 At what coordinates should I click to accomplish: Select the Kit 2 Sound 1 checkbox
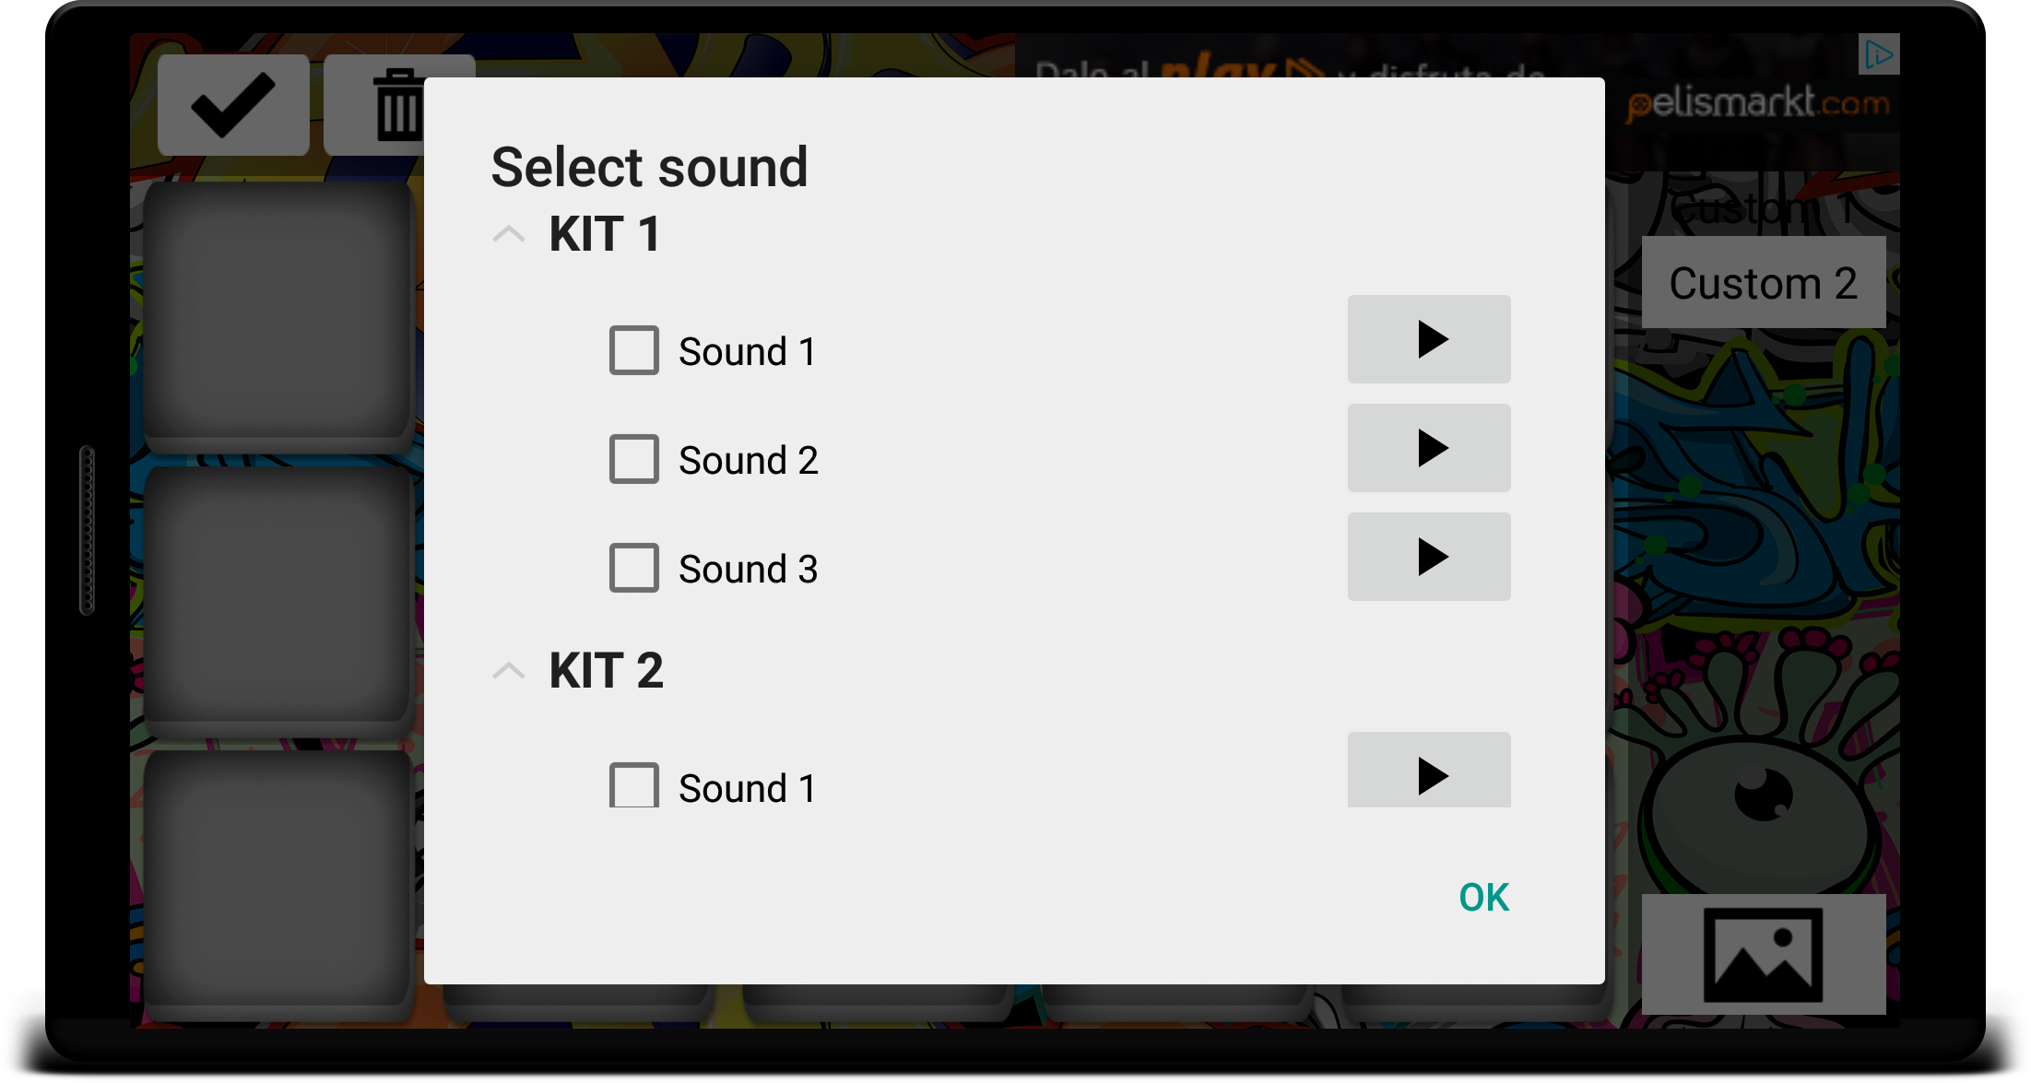(x=634, y=785)
